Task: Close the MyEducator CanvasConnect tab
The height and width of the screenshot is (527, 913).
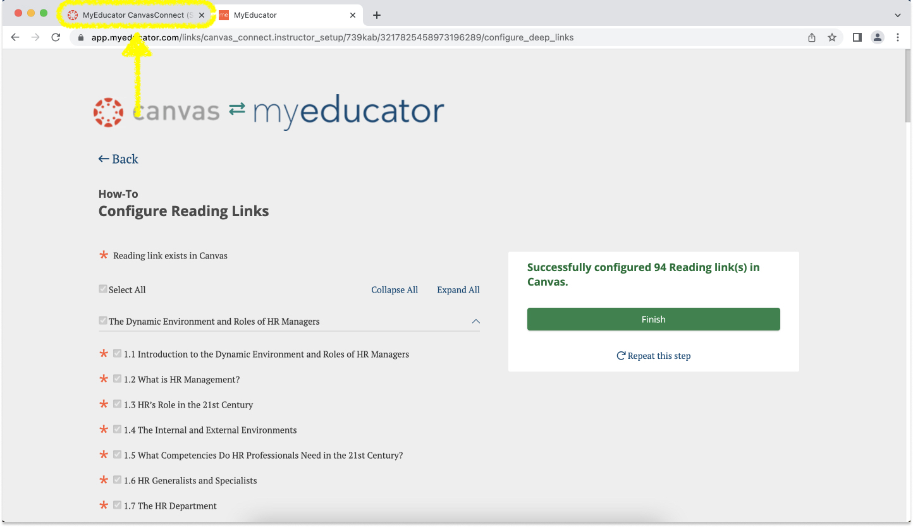Action: [x=202, y=15]
